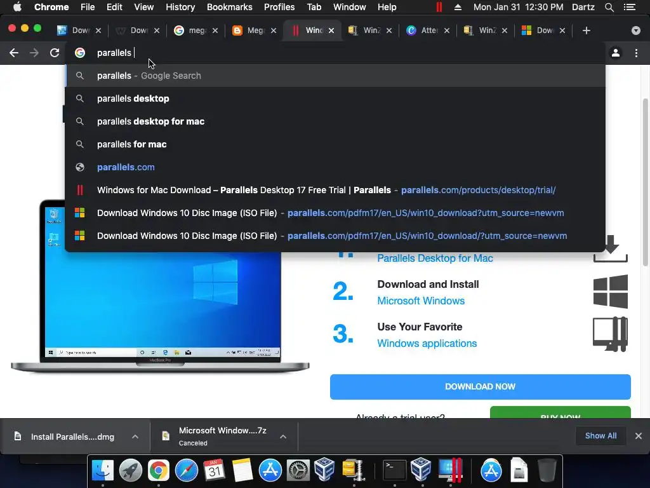Image resolution: width=650 pixels, height=488 pixels.
Task: Expand options for Microsoft Window 7z download
Action: (282, 437)
